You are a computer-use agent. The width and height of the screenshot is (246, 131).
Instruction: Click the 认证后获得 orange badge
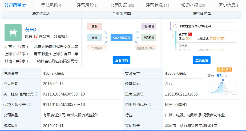point(224,70)
